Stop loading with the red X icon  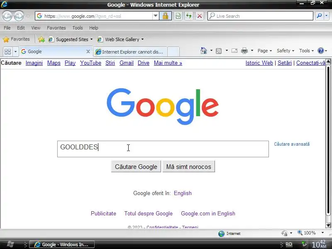(x=199, y=16)
